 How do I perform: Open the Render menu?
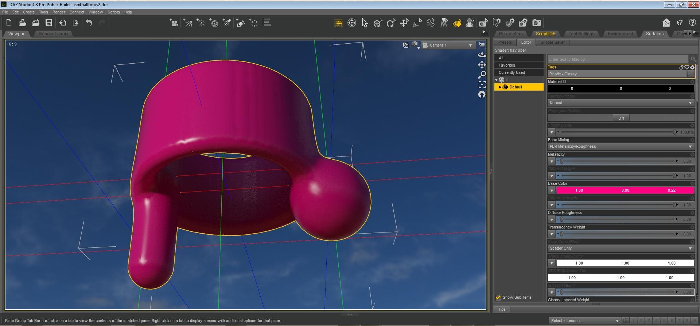click(59, 12)
